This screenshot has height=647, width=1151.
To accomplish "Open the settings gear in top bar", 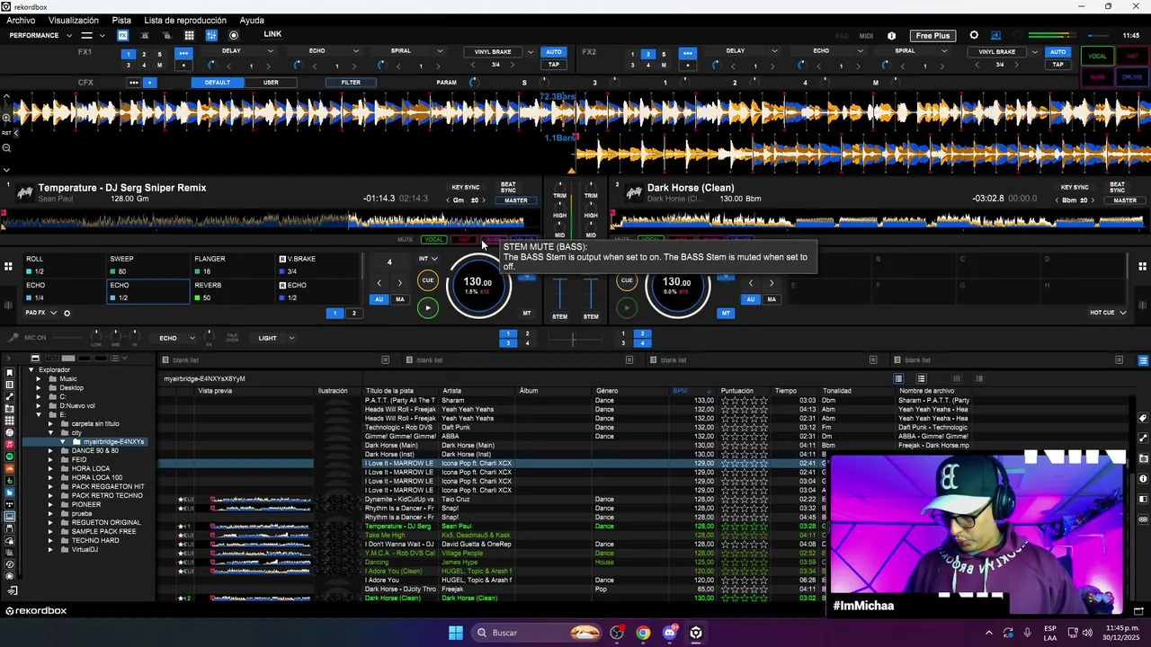I will (974, 36).
